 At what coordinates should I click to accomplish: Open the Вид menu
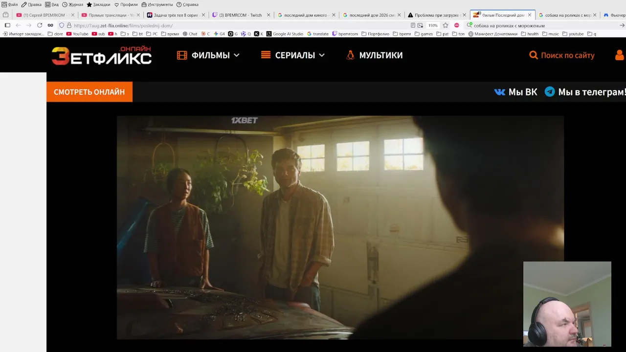pyautogui.click(x=52, y=4)
